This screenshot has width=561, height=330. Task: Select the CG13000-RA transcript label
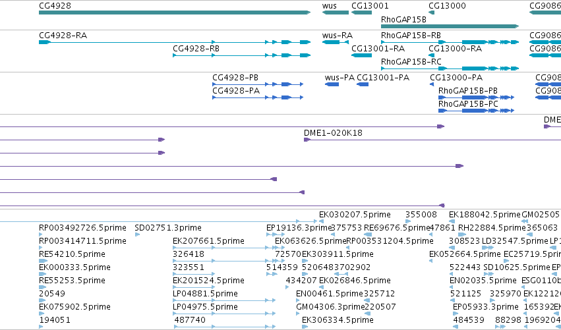tap(455, 49)
